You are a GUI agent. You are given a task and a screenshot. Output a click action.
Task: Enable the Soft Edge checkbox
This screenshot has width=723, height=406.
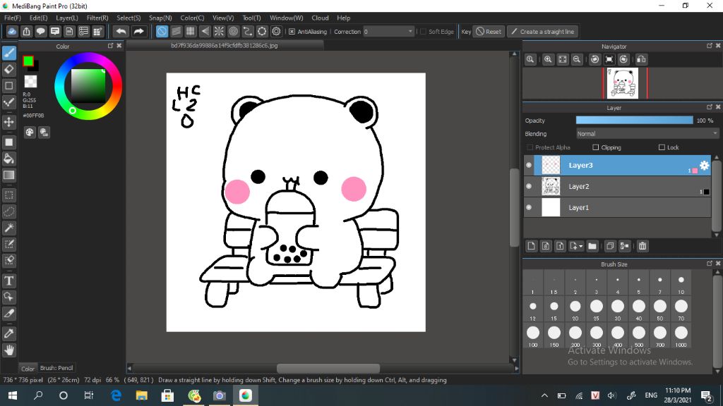click(x=423, y=32)
